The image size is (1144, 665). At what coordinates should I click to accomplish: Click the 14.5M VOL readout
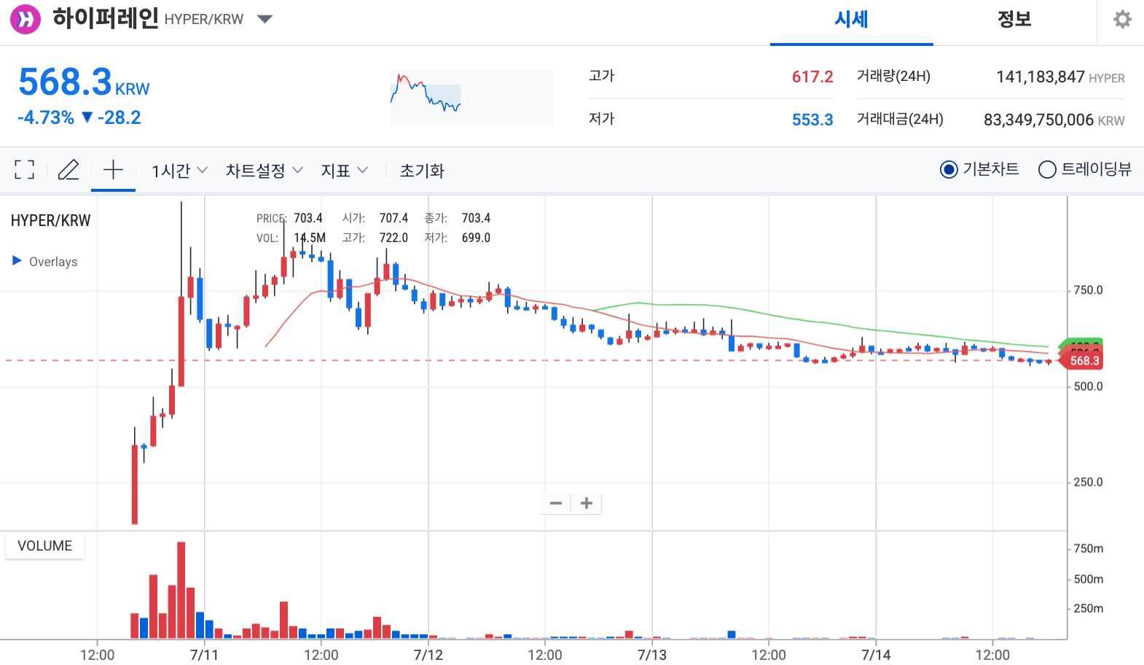(x=310, y=238)
